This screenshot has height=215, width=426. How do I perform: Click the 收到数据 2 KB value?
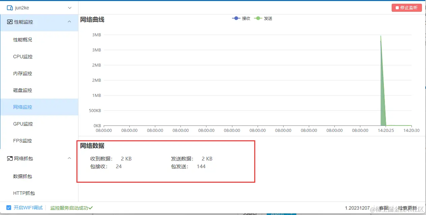coord(126,159)
